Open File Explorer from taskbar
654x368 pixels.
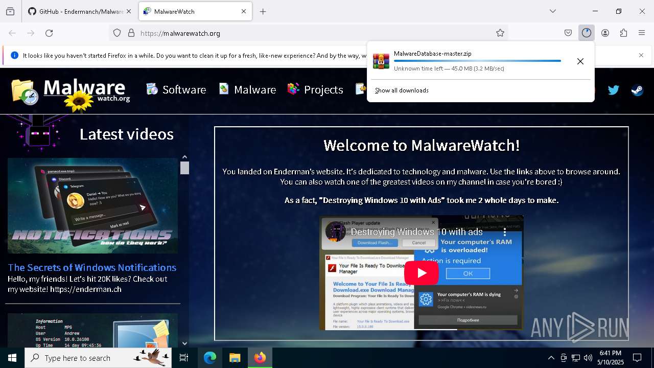coord(235,358)
